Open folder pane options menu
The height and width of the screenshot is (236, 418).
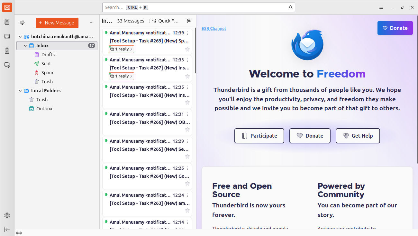tap(92, 23)
